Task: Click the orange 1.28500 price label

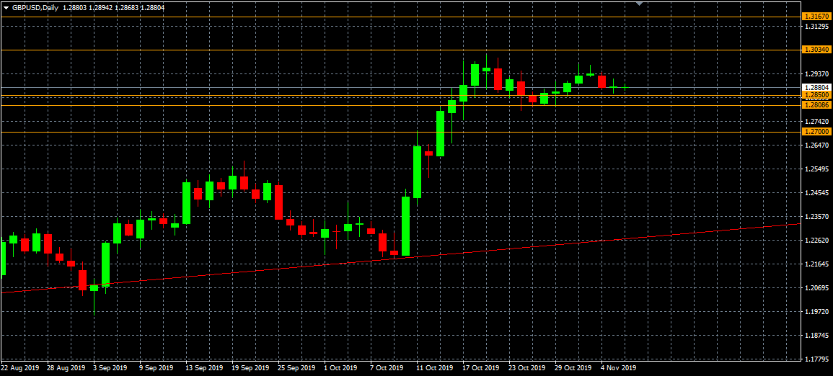Action: pyautogui.click(x=816, y=95)
